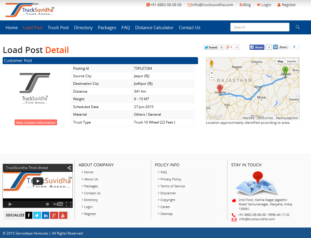This screenshot has height=238, width=311.
Task: Click into the Search input field
Action: pos(260,27)
